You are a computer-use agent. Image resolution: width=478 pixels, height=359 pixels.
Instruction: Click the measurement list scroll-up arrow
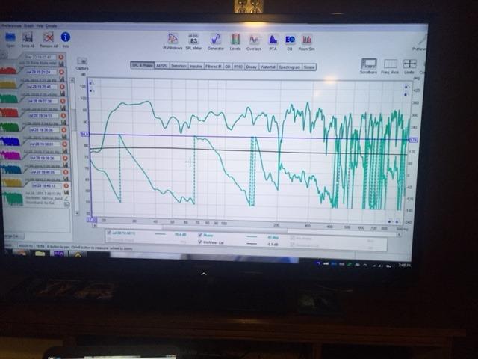click(72, 80)
